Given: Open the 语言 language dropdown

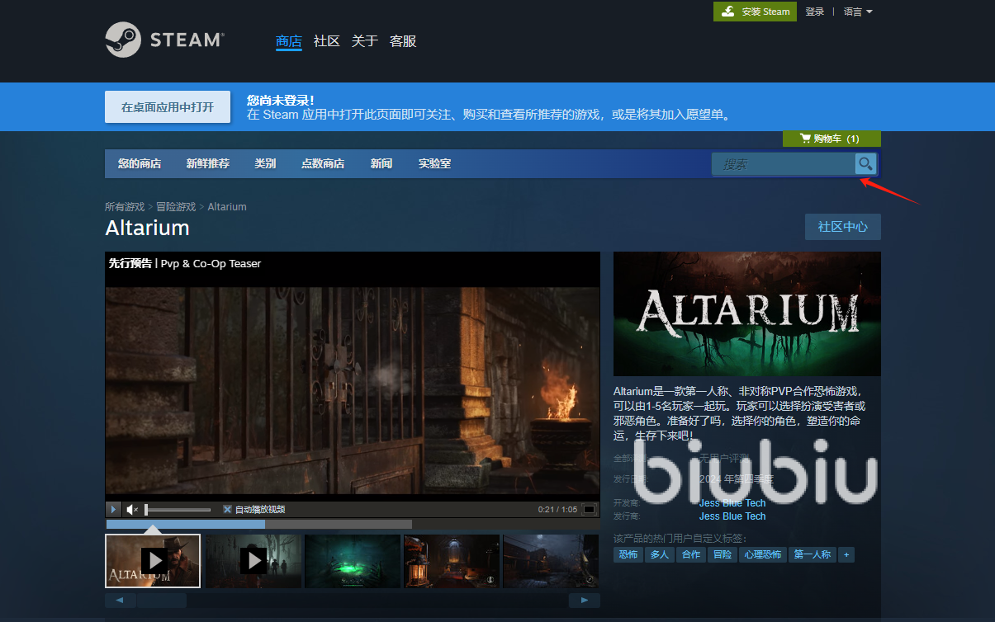Looking at the screenshot, I should click(x=858, y=12).
